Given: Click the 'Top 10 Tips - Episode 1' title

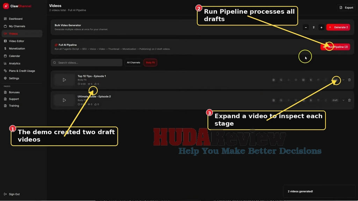Looking at the screenshot, I should click(x=92, y=76).
